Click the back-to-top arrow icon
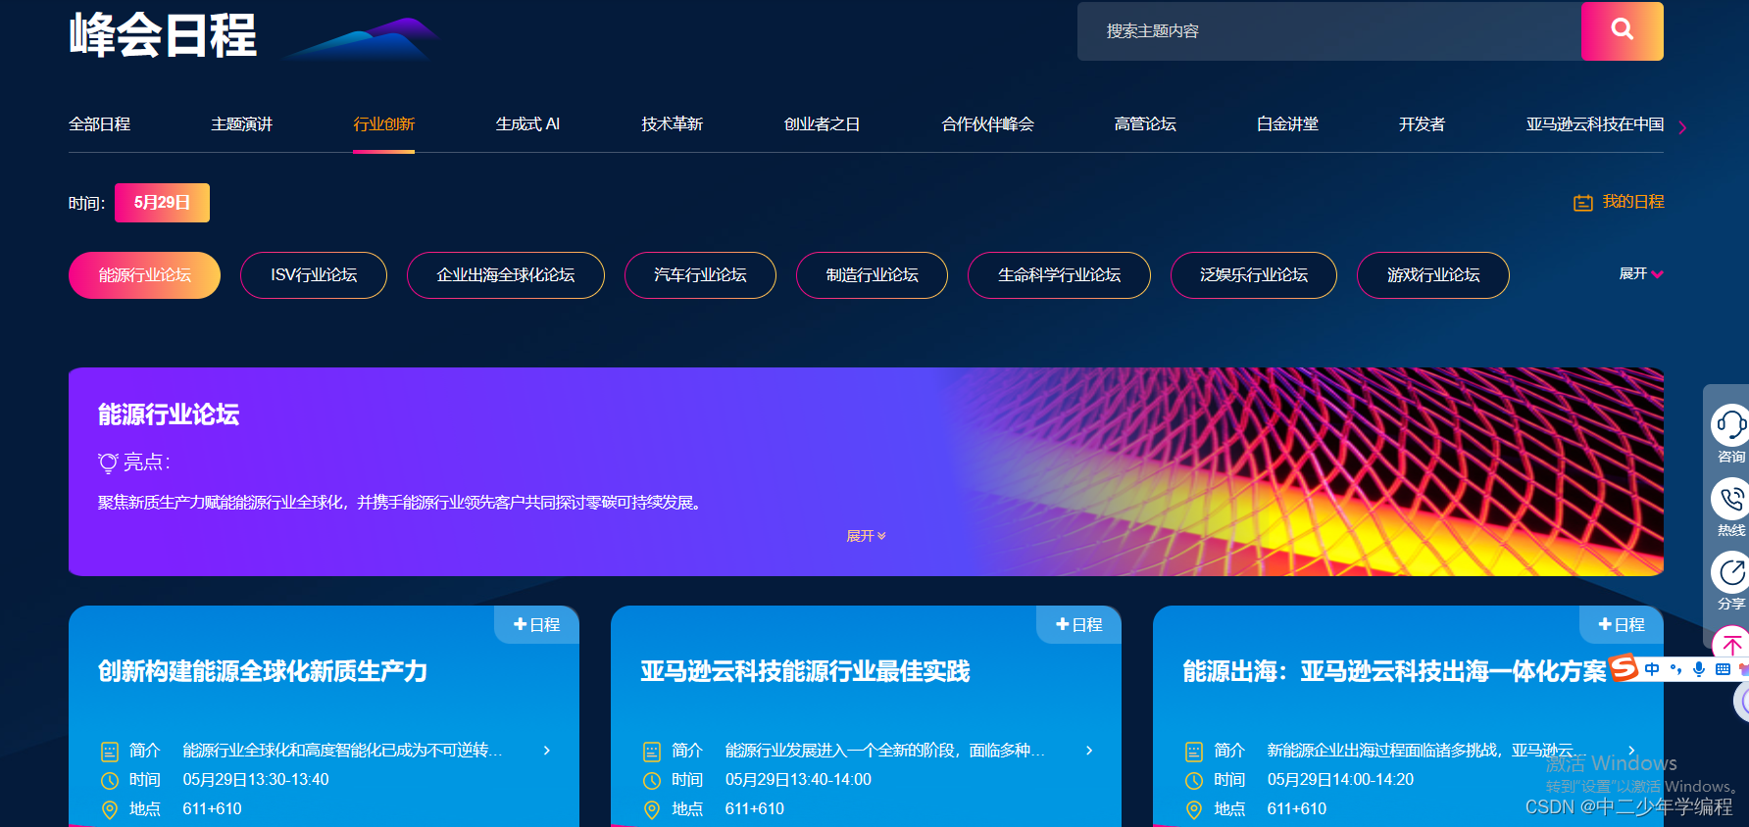Viewport: 1749px width, 827px height. [x=1731, y=644]
